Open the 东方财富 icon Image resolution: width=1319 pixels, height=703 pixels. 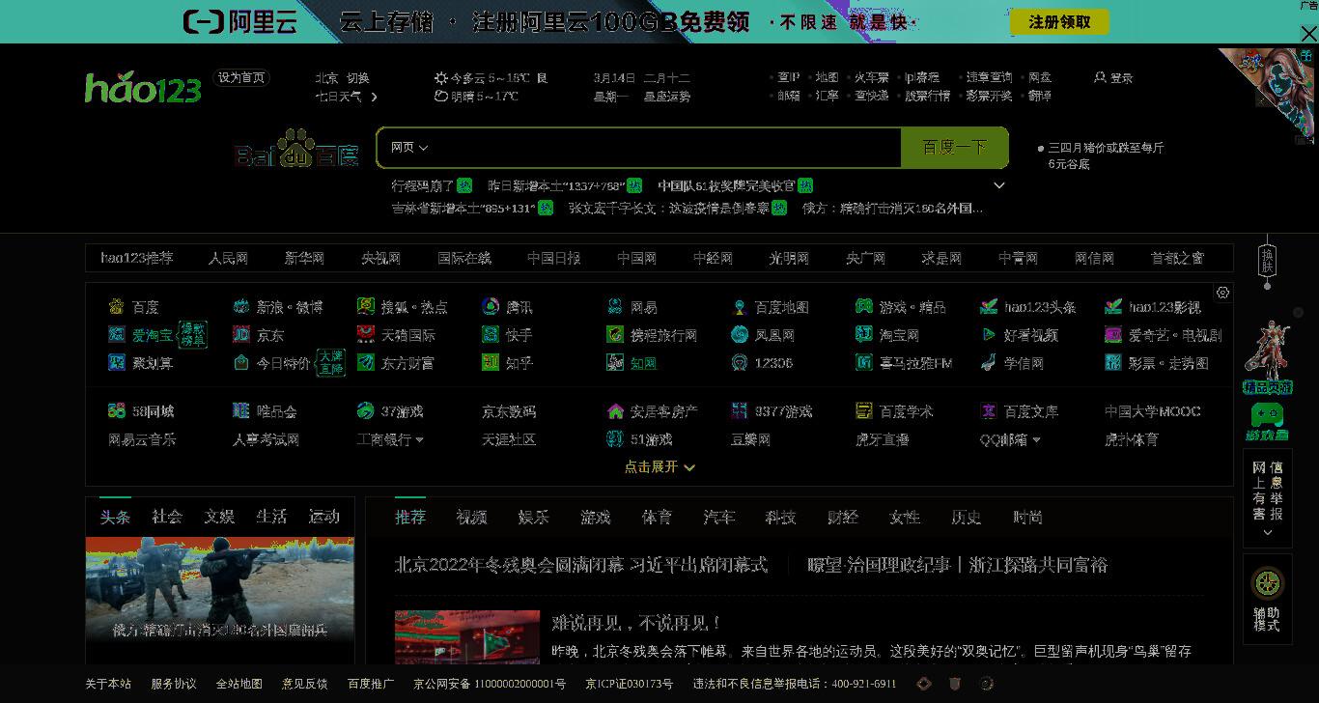pyautogui.click(x=366, y=363)
